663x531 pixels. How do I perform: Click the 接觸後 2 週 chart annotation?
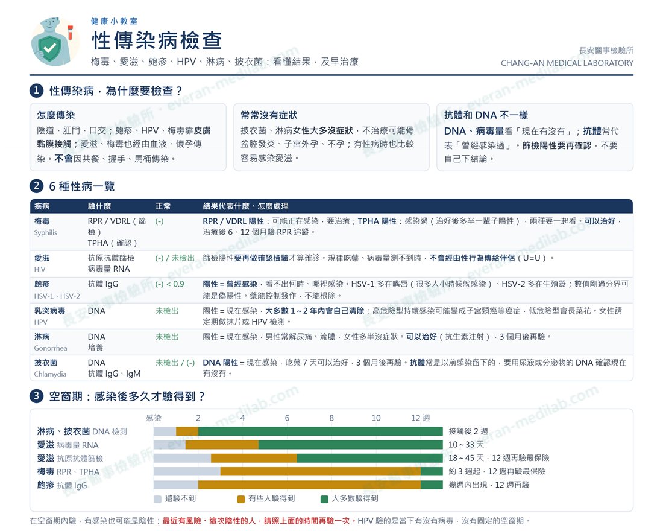point(468,431)
